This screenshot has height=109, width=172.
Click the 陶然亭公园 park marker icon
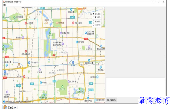tap(44, 95)
